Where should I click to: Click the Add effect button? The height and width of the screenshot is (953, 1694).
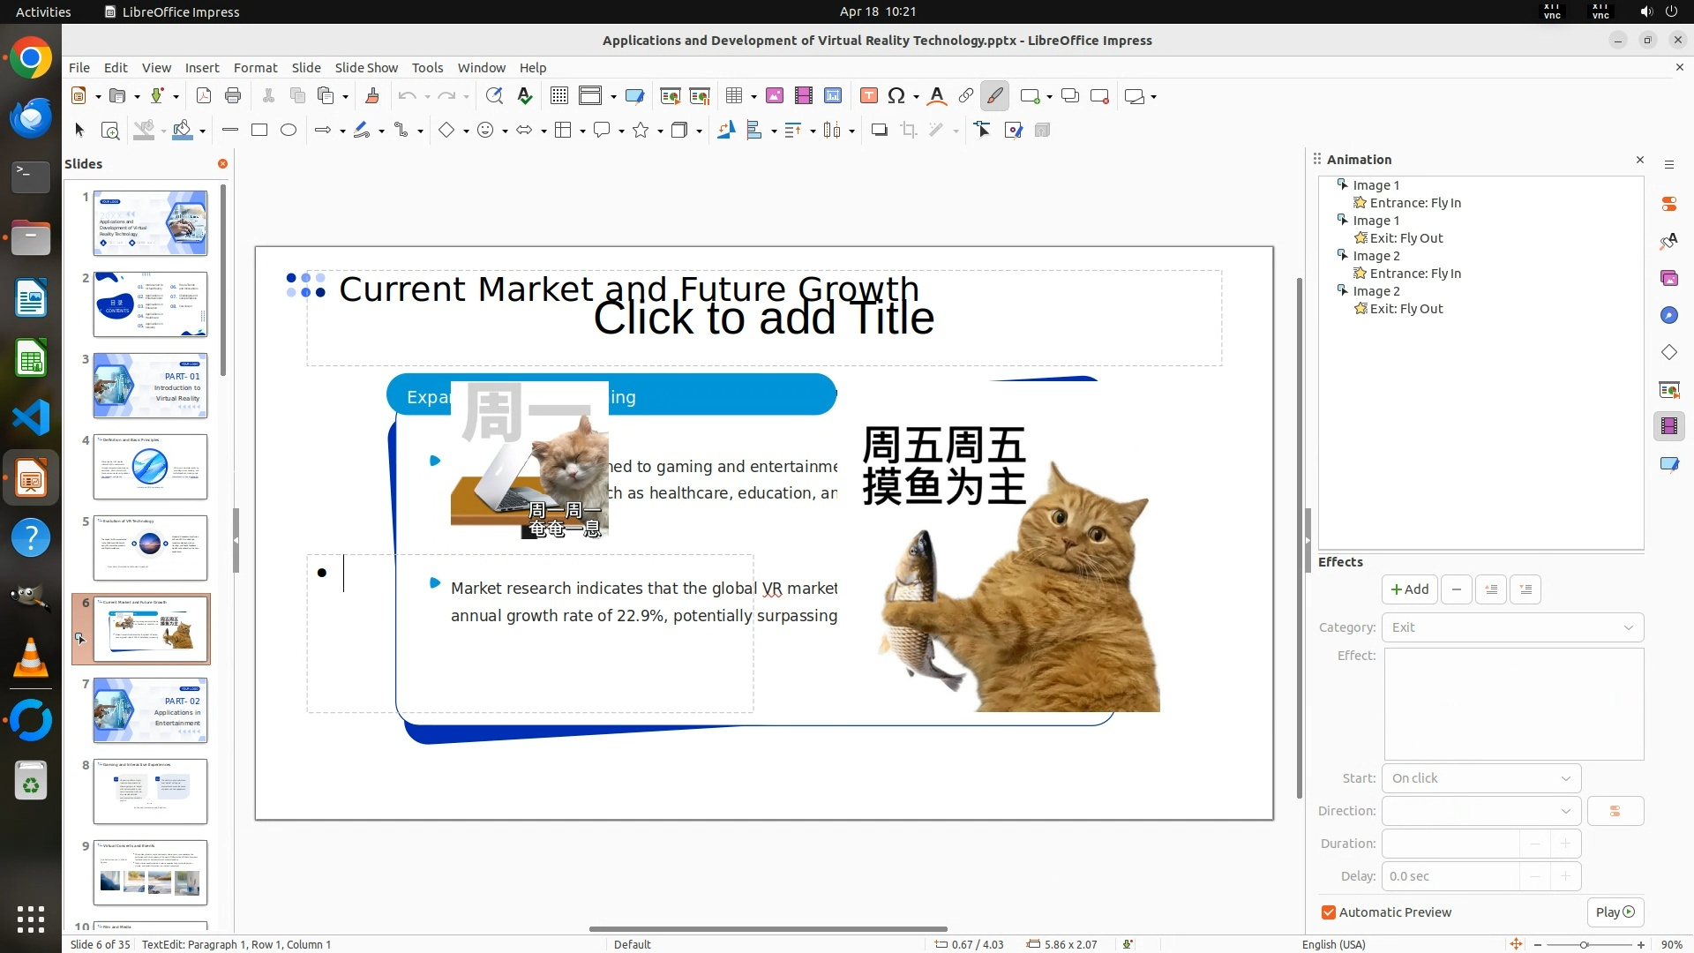click(1409, 589)
